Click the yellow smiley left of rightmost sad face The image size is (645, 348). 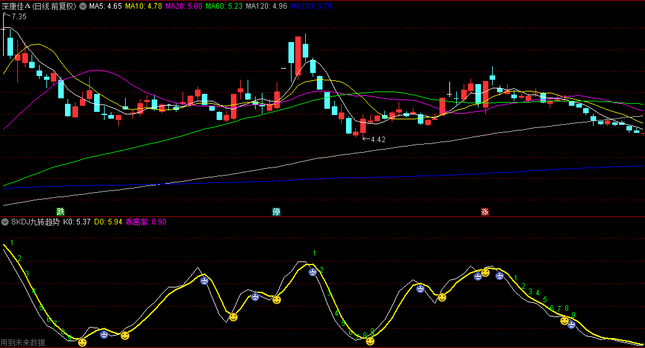(x=565, y=320)
